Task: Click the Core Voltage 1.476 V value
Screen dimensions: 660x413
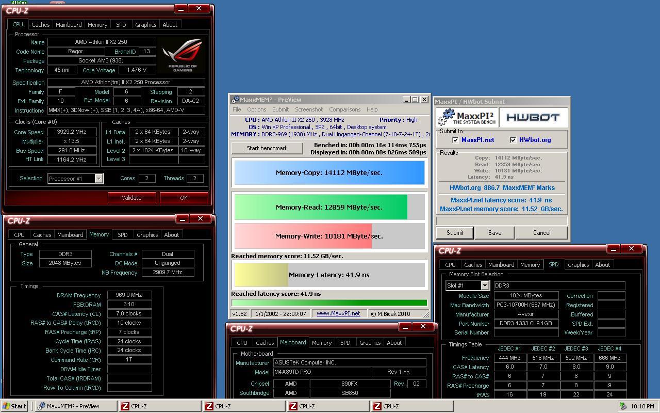Action: point(136,70)
